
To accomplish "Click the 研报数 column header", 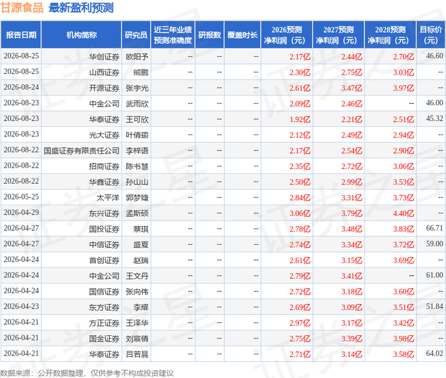I will 210,34.
